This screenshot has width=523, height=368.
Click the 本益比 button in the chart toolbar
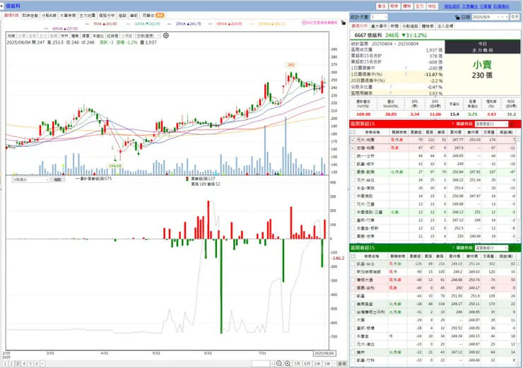pyautogui.click(x=98, y=35)
